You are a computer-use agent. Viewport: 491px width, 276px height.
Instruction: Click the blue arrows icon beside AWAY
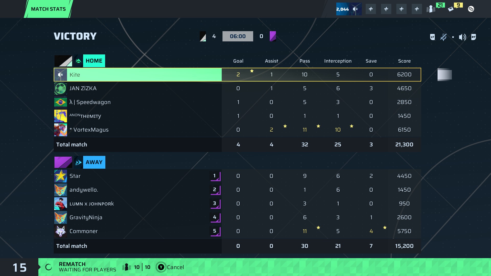[x=79, y=162]
